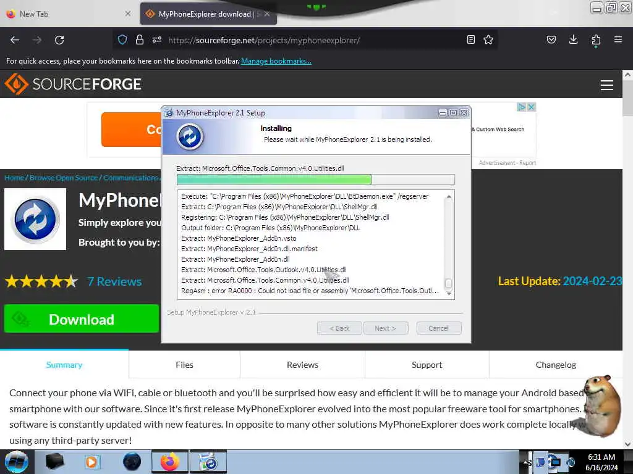Click the browser forward arrow
Viewport: 633px width, 474px height.
click(x=37, y=40)
